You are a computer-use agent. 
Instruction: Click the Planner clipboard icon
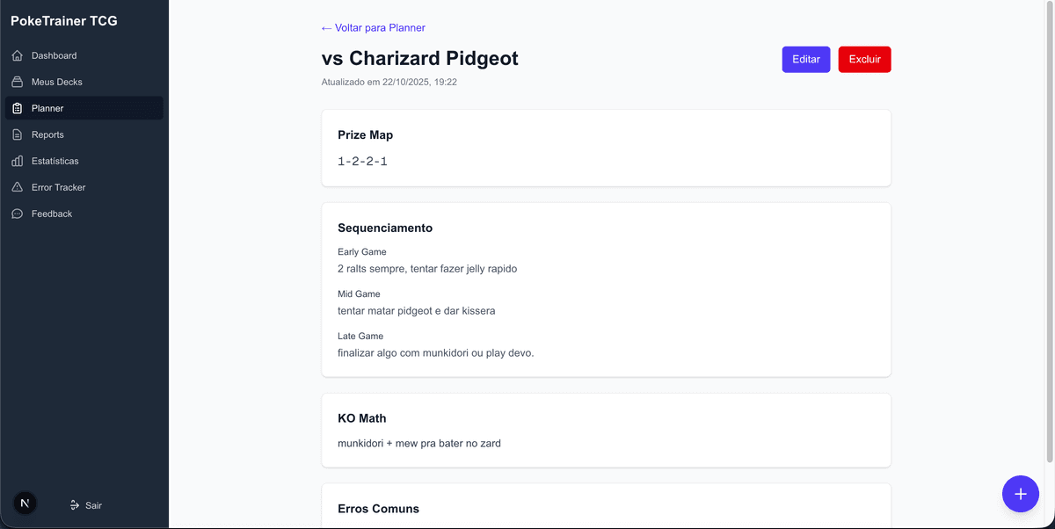(18, 108)
